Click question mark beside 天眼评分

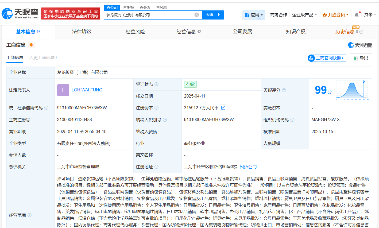point(284,90)
